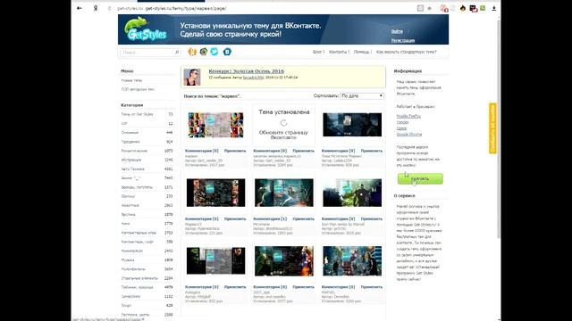Open ТОП авторских тем in sidebar

(138, 89)
